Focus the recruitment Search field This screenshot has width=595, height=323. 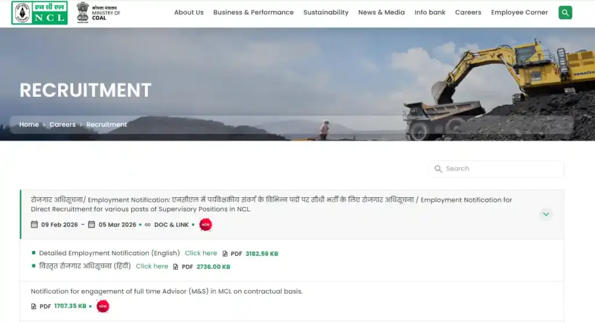(500, 169)
